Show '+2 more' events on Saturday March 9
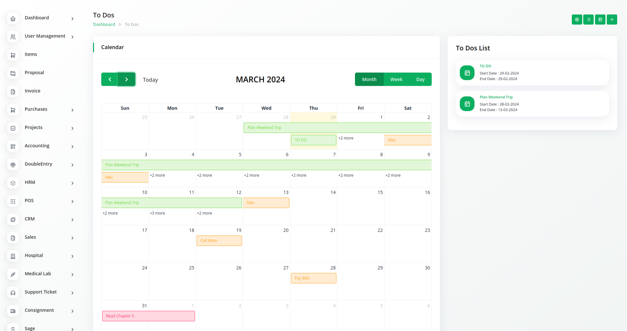This screenshot has width=627, height=331. (393, 175)
